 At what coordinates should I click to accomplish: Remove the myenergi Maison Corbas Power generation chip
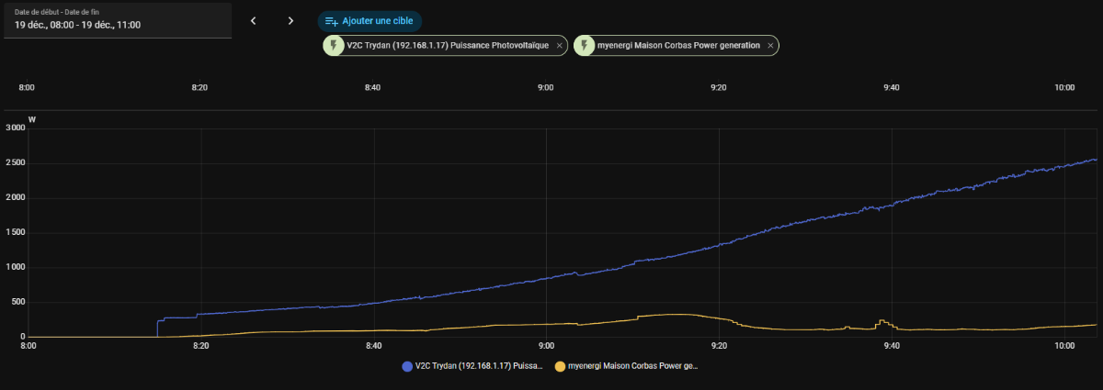[770, 45]
